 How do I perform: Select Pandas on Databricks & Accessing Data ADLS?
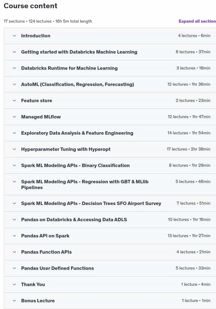point(74,220)
